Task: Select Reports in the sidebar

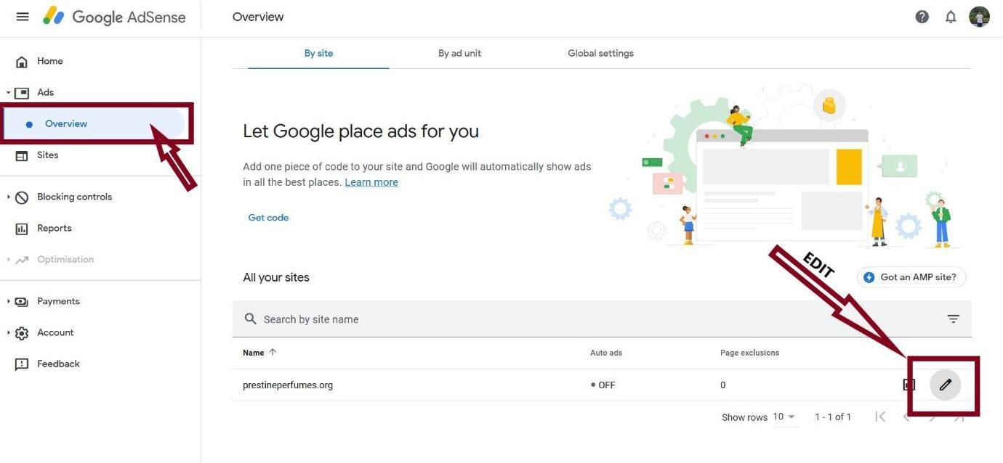Action: pos(55,229)
